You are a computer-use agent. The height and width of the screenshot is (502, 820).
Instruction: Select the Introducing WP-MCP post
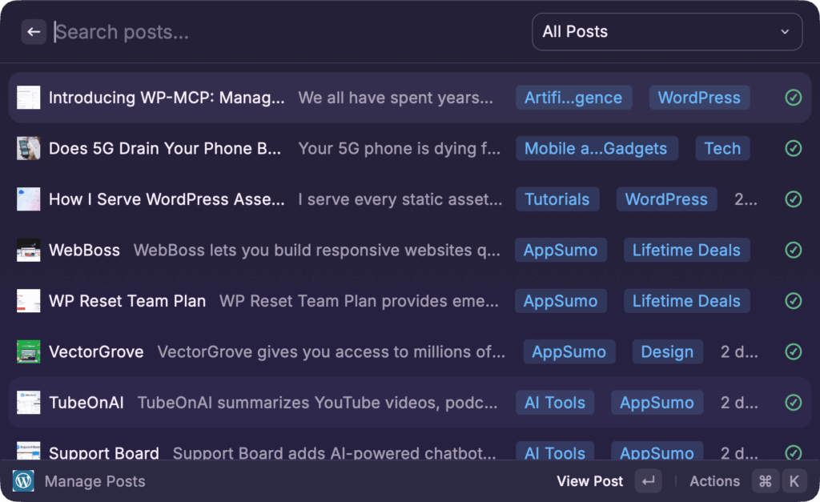[167, 98]
